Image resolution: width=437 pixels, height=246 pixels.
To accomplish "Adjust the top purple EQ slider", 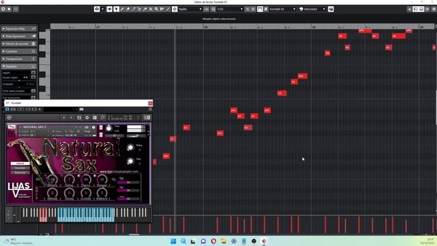I will [128, 182].
